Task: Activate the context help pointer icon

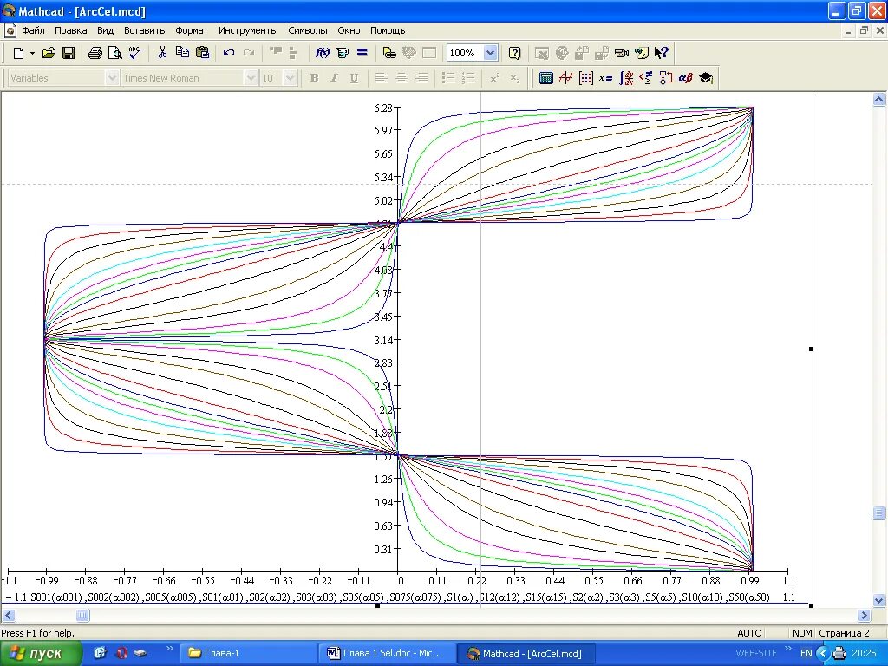Action: tap(661, 53)
